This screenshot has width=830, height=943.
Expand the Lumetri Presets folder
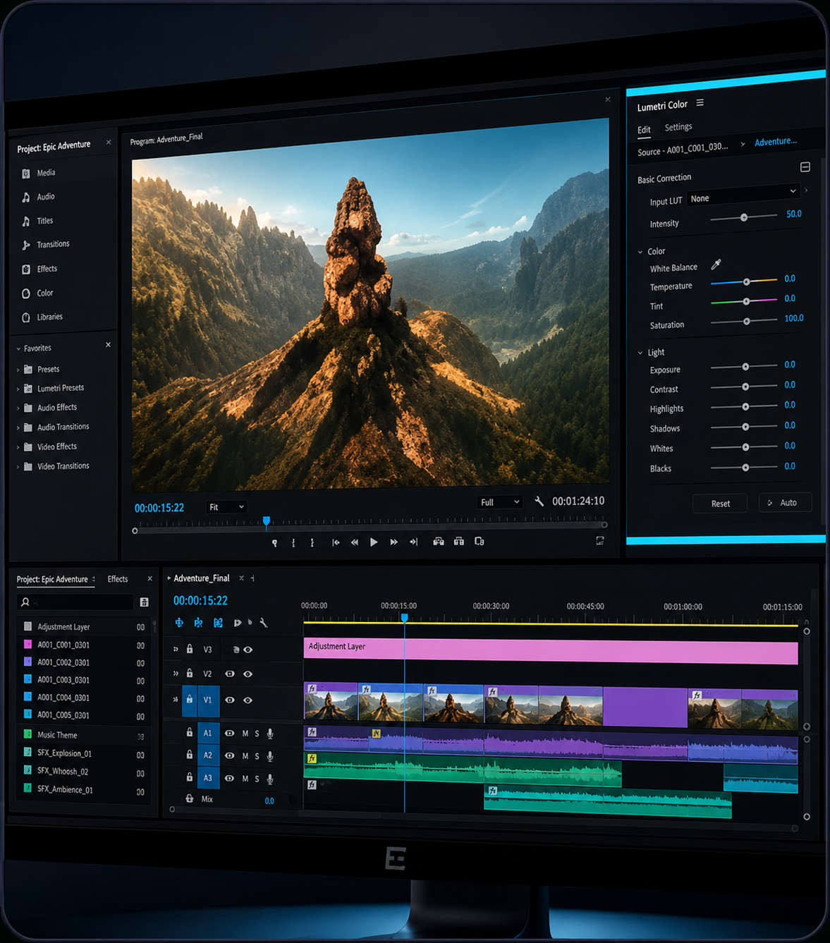(18, 389)
